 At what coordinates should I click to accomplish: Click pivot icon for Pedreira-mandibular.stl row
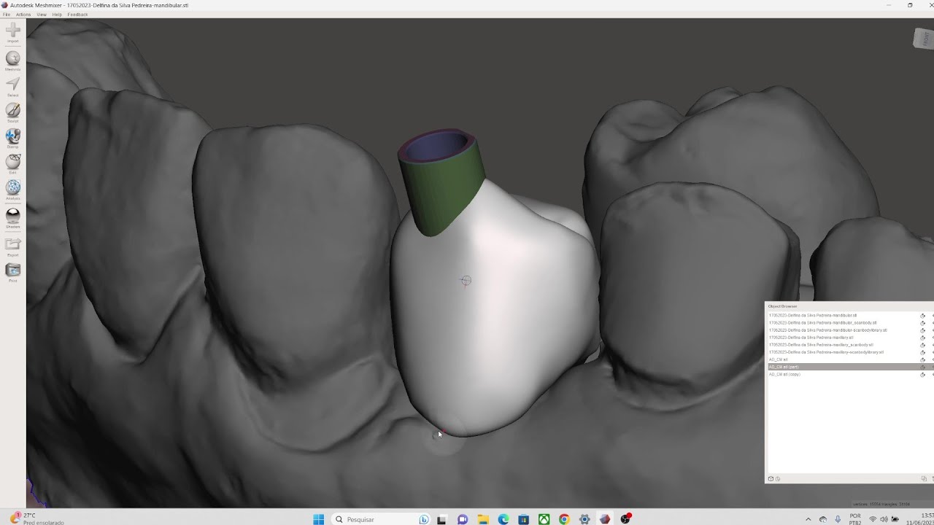pos(923,316)
